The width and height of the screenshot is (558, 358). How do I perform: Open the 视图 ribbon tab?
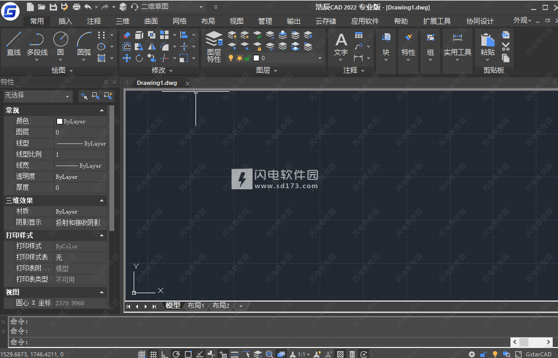(x=236, y=21)
